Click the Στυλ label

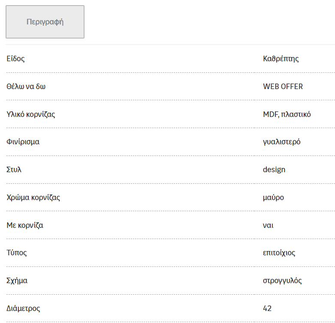14,170
